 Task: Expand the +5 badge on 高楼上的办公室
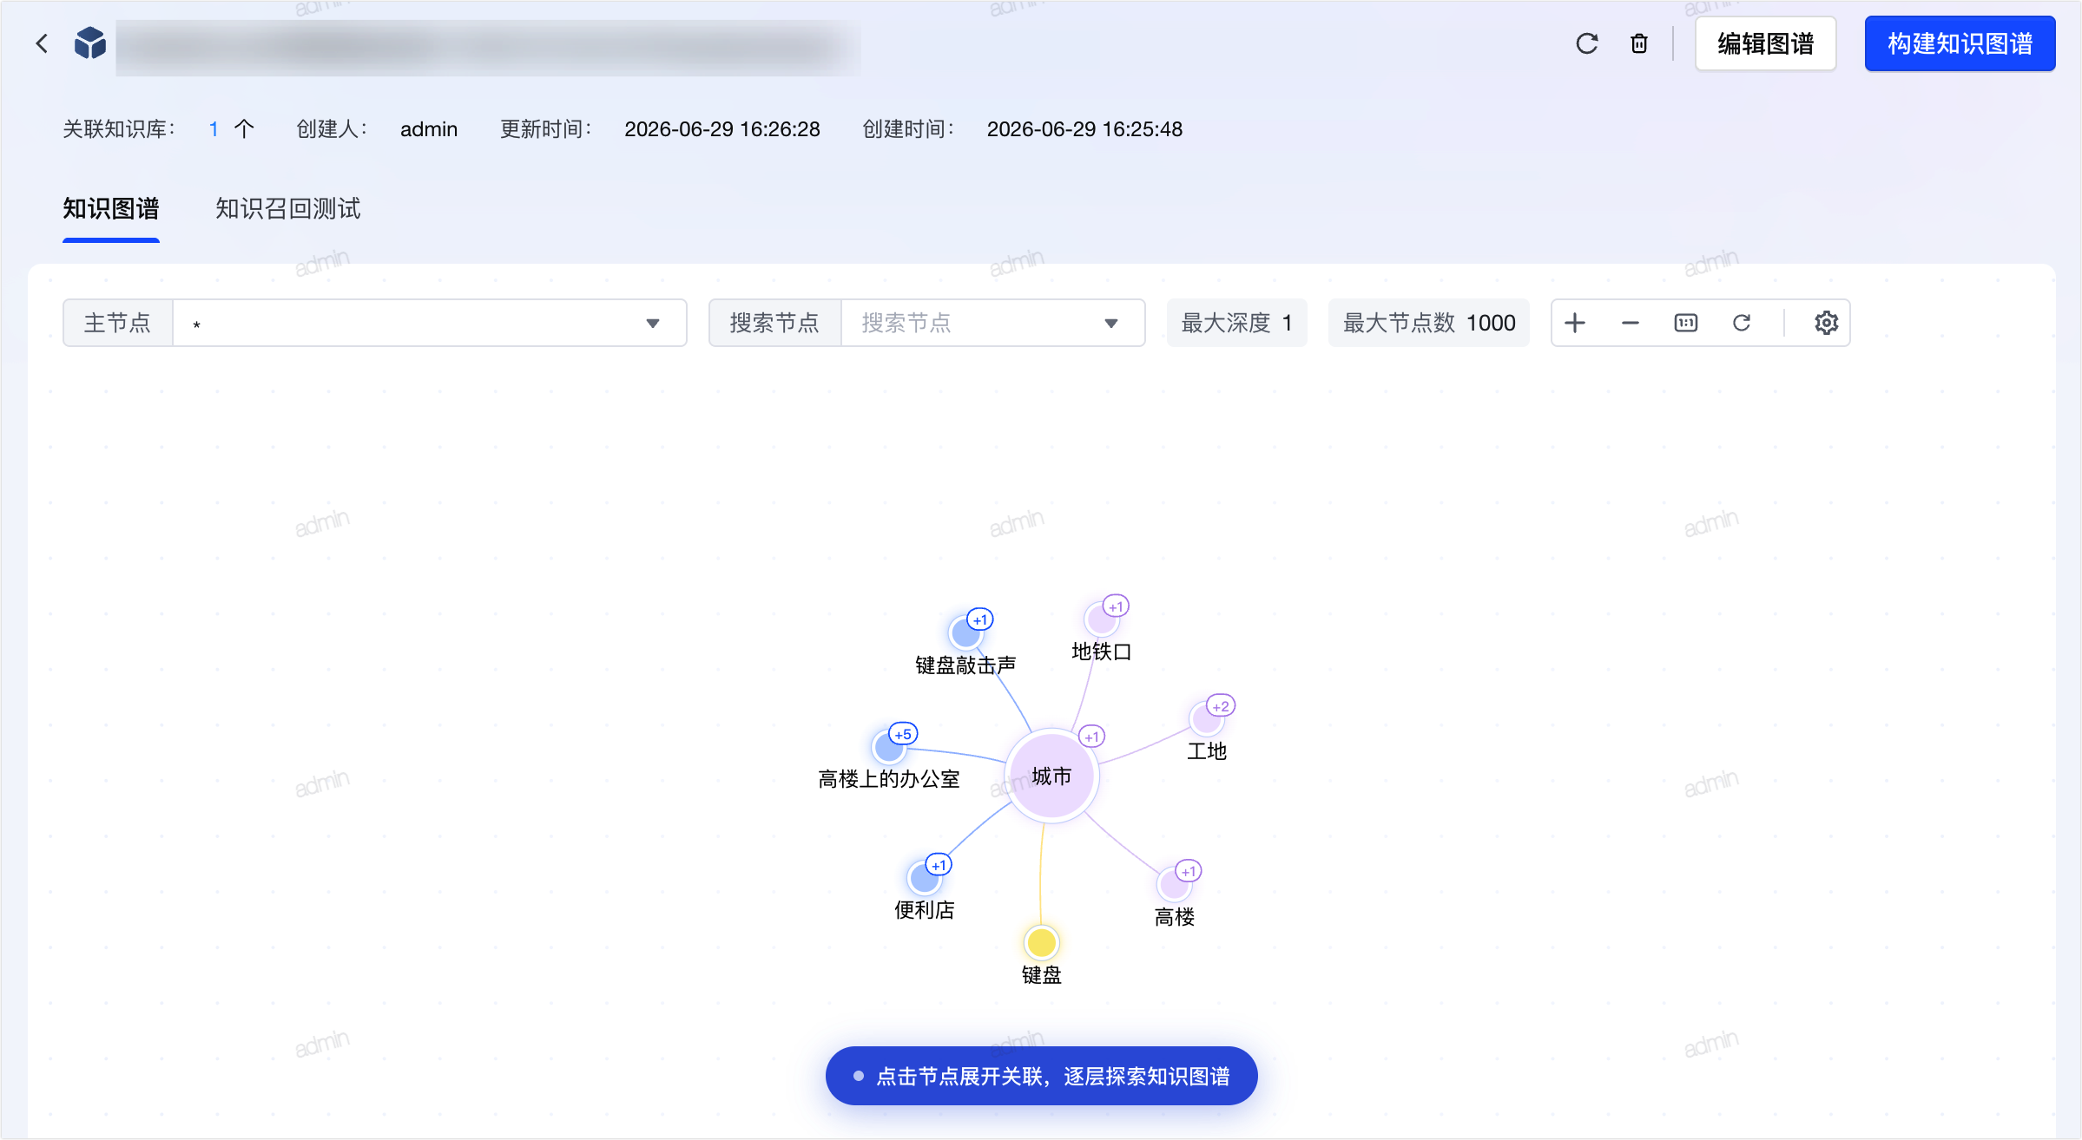(903, 734)
